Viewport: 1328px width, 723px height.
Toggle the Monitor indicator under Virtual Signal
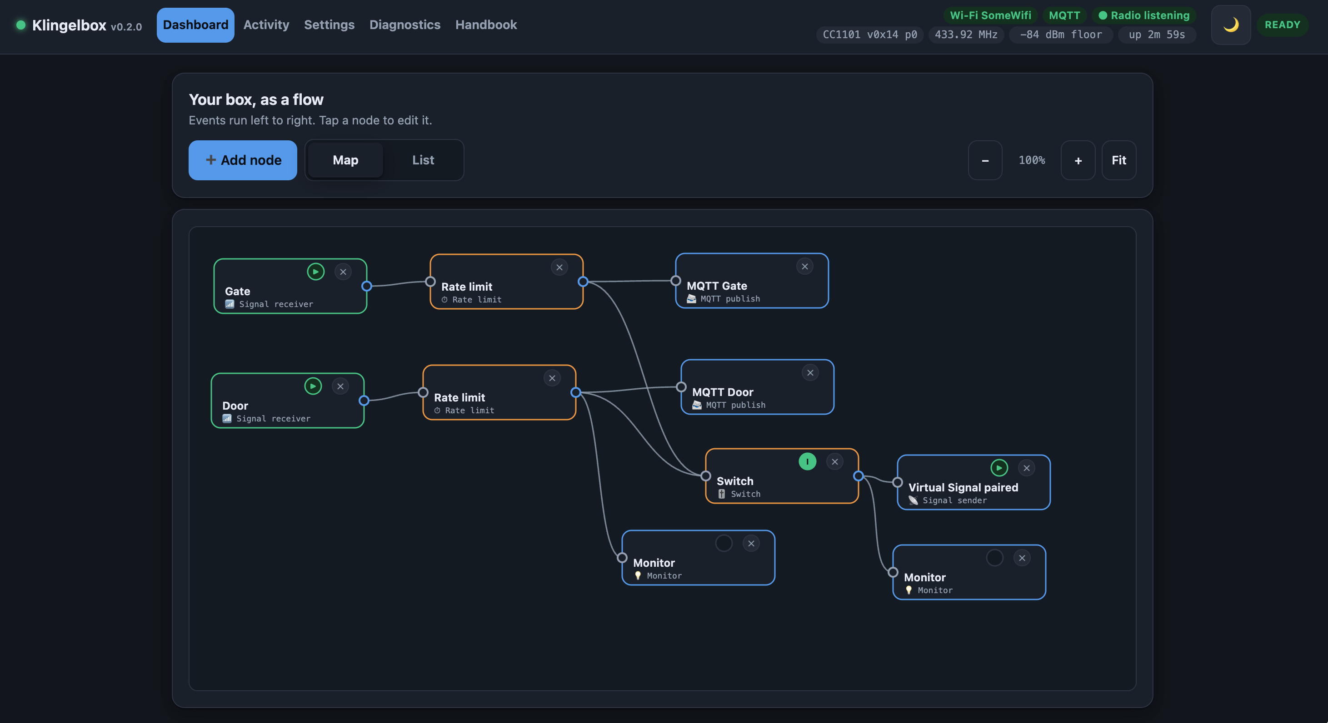994,557
